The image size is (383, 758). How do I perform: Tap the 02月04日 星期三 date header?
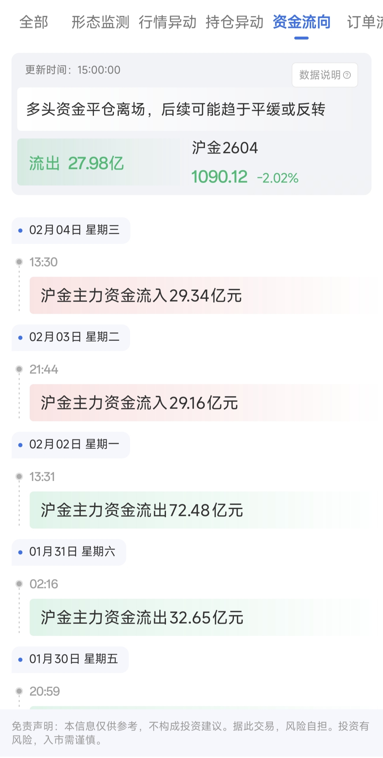[71, 230]
